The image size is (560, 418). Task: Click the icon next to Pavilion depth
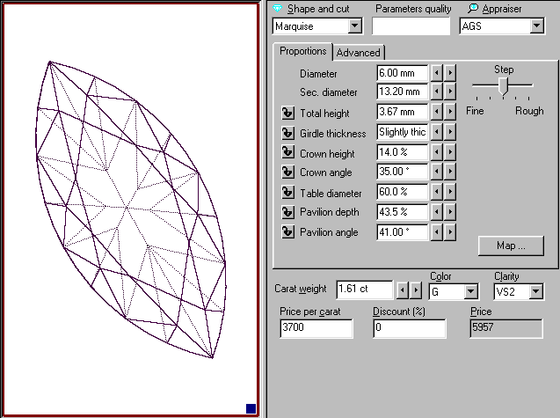(287, 212)
